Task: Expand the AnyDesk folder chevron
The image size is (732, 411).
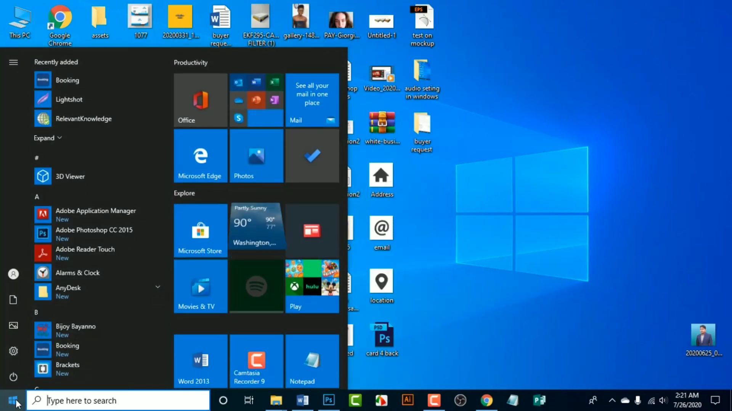Action: pyautogui.click(x=157, y=287)
